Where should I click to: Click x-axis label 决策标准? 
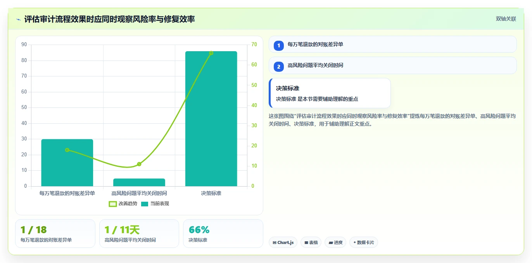(211, 193)
